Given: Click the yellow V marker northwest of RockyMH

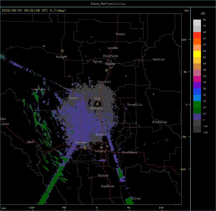Looking at the screenshot, I should point(44,46).
